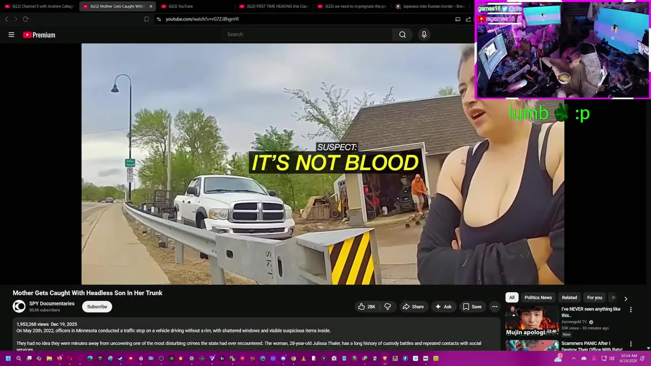The image size is (651, 366).
Task: Open the YouTube guide hamburger menu
Action: (11, 35)
